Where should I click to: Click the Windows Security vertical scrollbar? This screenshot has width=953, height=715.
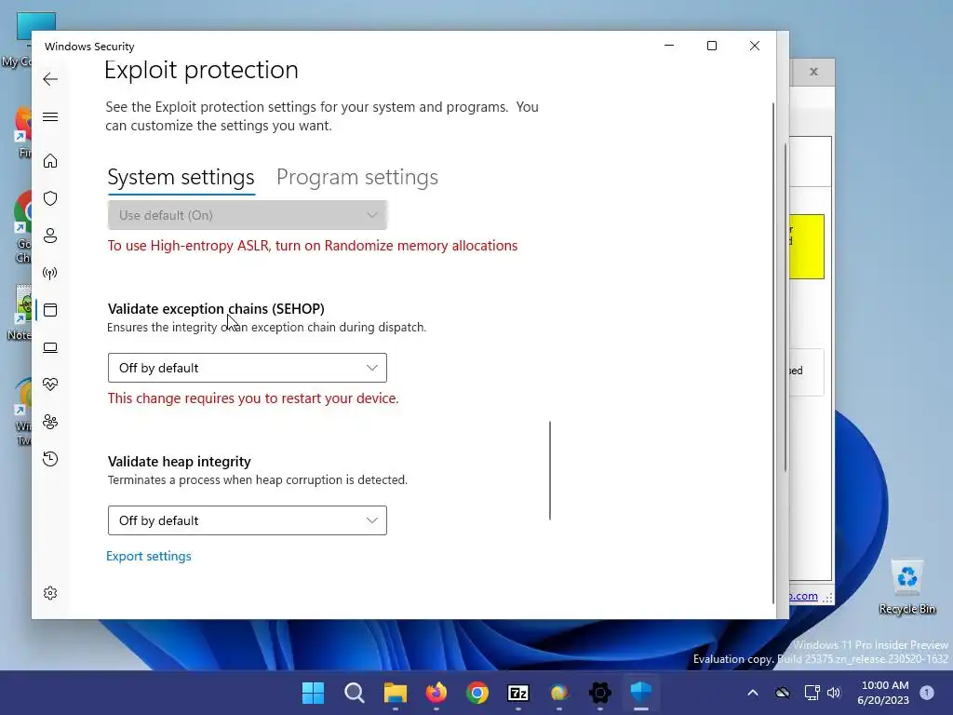(773, 353)
